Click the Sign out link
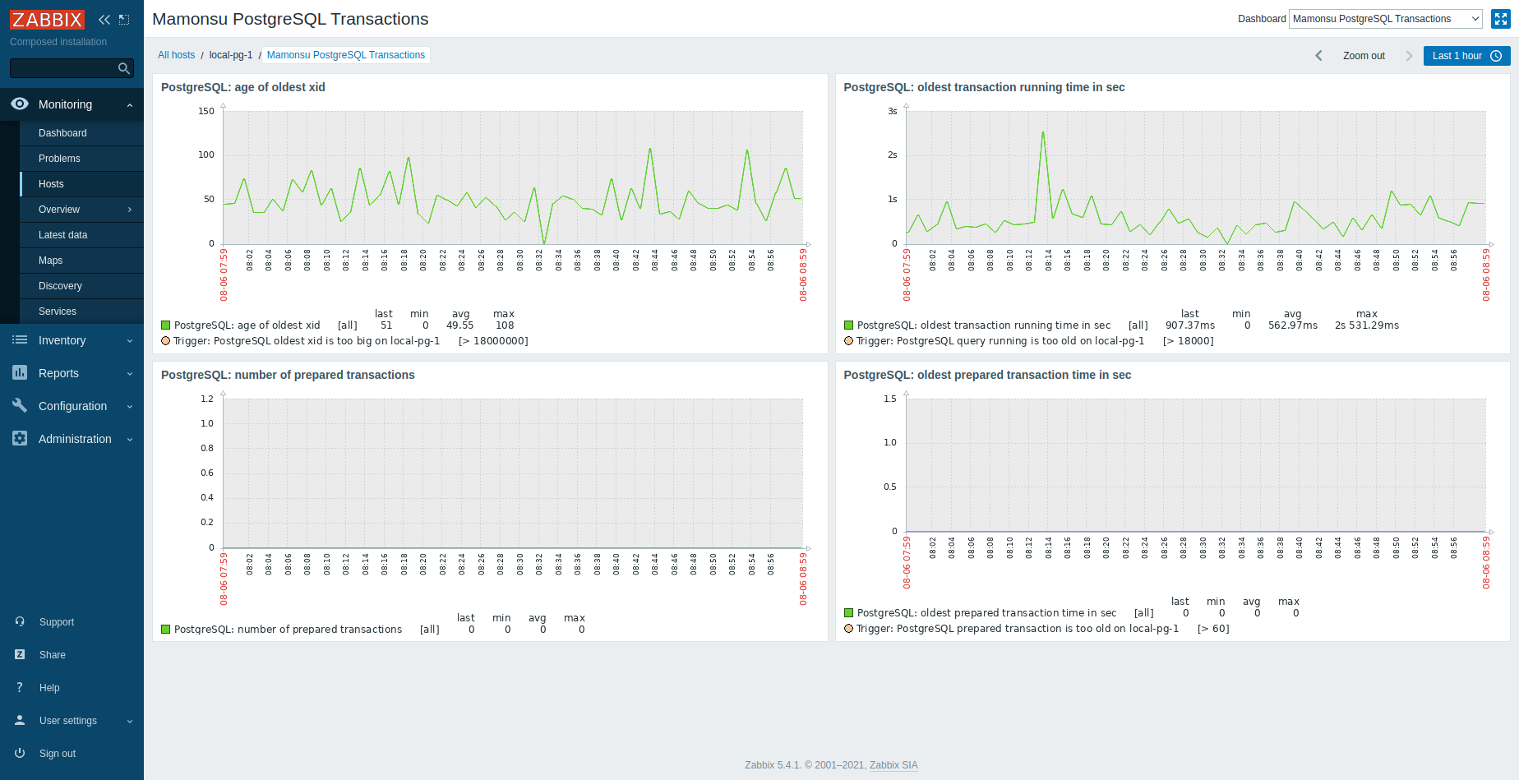The height and width of the screenshot is (780, 1519). coord(58,754)
